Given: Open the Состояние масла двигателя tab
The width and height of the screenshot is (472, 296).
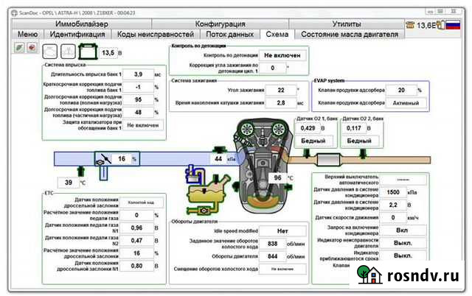Looking at the screenshot, I should tap(349, 35).
